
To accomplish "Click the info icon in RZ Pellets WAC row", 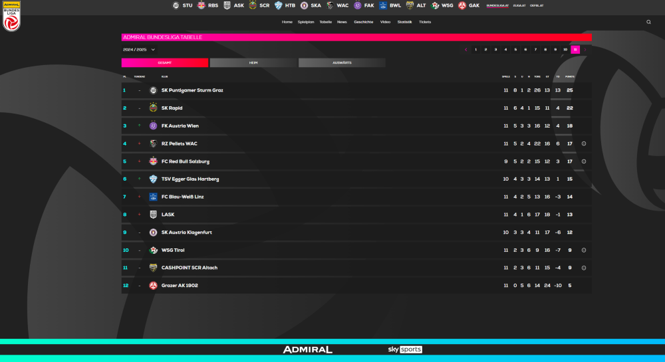I will (584, 143).
